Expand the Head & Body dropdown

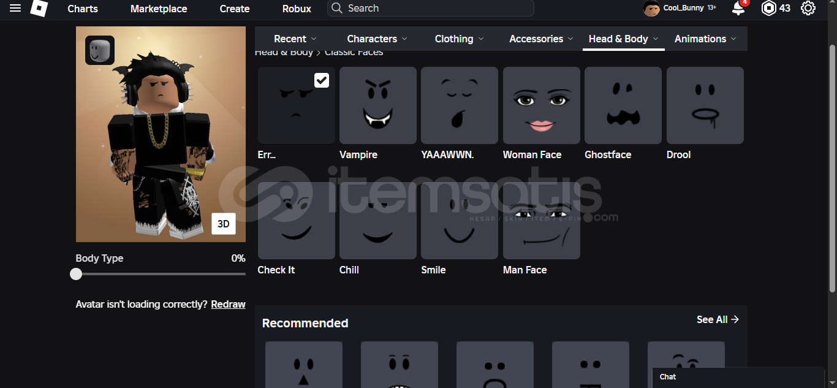(x=624, y=39)
